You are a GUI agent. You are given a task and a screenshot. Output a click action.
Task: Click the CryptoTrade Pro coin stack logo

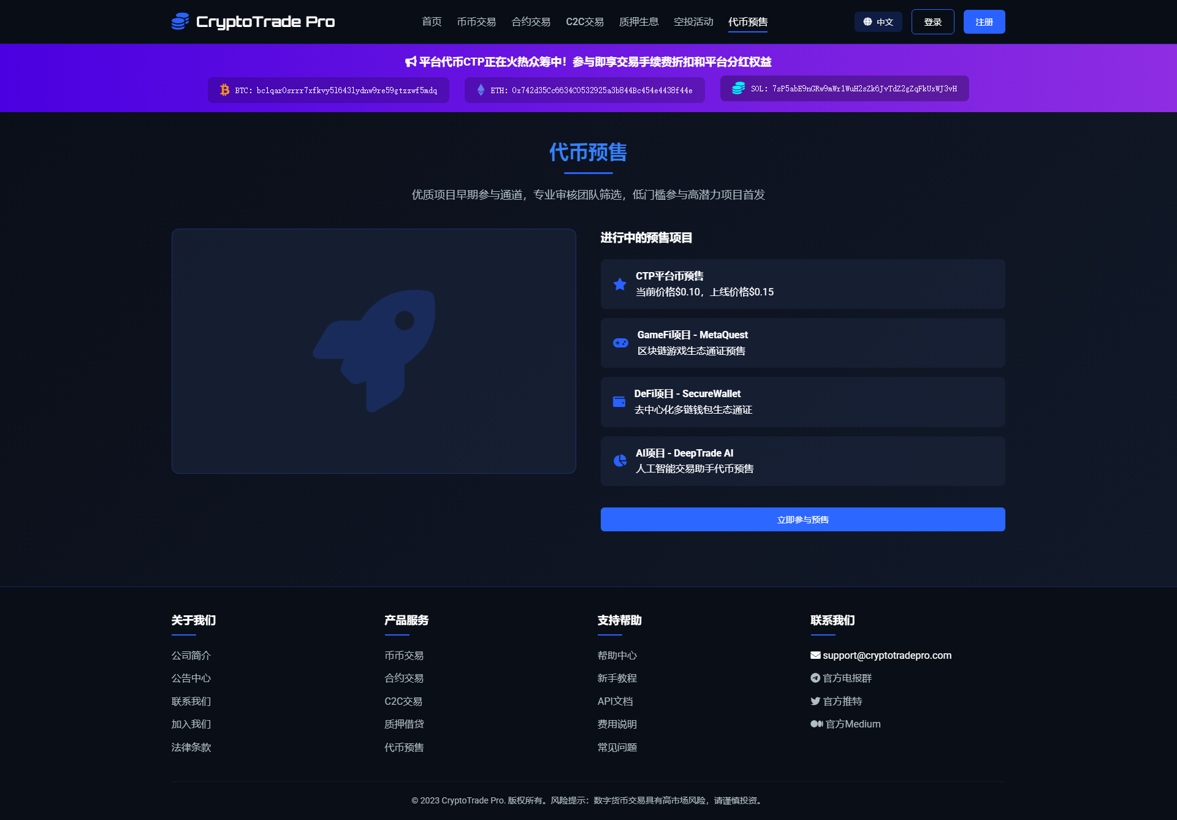[x=180, y=21]
